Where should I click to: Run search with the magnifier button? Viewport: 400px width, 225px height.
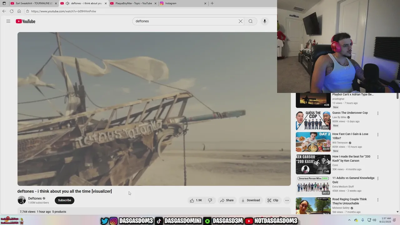pyautogui.click(x=251, y=21)
